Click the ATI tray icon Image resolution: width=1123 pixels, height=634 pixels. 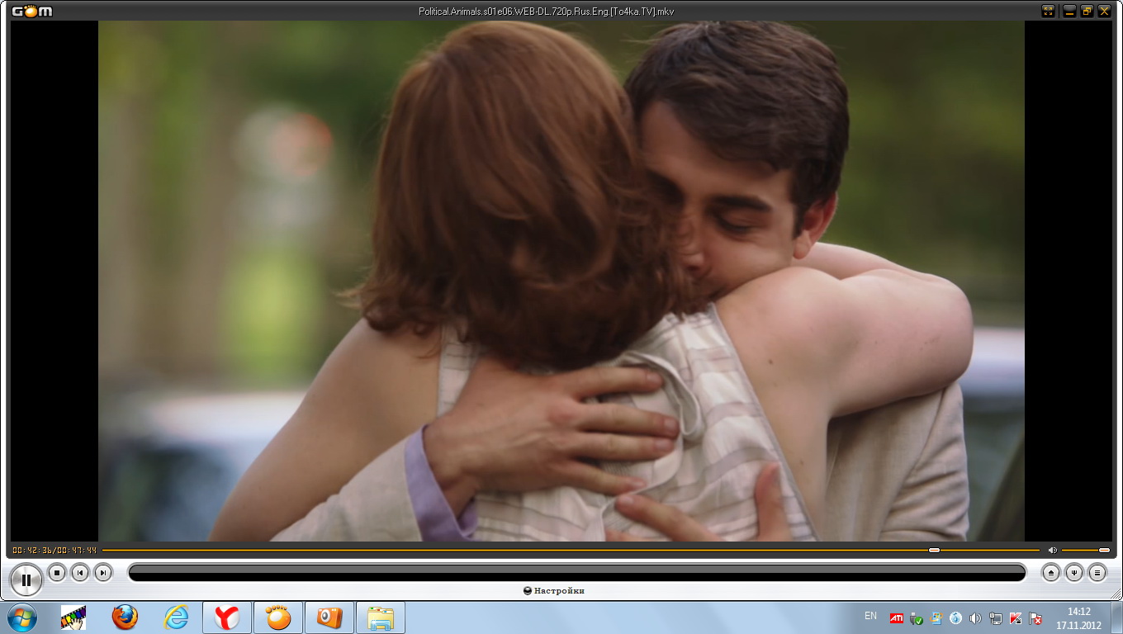click(x=896, y=617)
